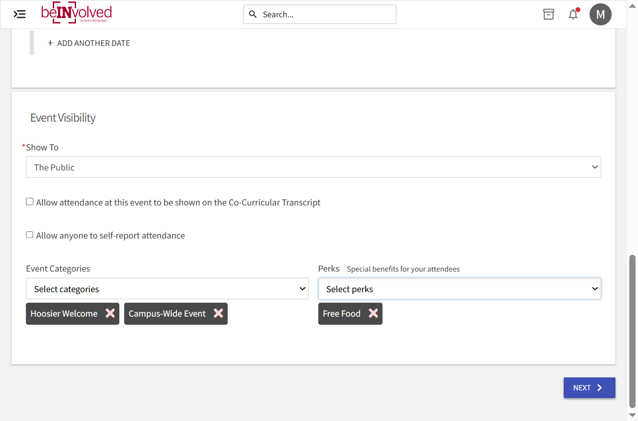The height and width of the screenshot is (421, 638).
Task: Open the archive box icon
Action: click(x=548, y=14)
